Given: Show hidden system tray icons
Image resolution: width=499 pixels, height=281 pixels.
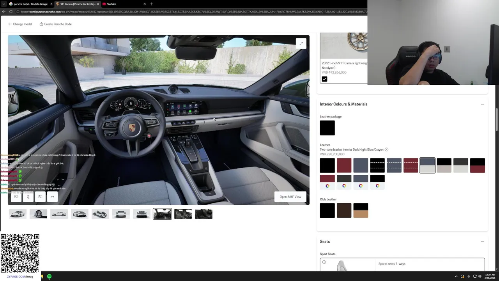Looking at the screenshot, I should pyautogui.click(x=456, y=276).
